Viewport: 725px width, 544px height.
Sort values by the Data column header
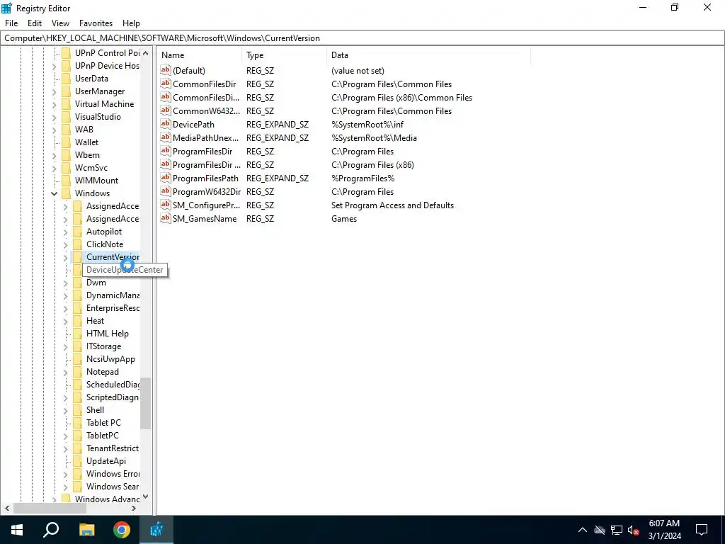428,55
